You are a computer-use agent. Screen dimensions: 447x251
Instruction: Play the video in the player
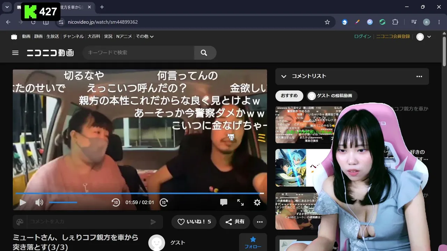click(23, 203)
